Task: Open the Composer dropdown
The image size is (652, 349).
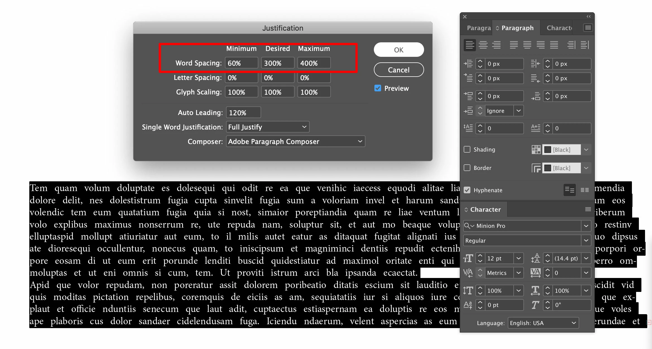Action: tap(295, 141)
